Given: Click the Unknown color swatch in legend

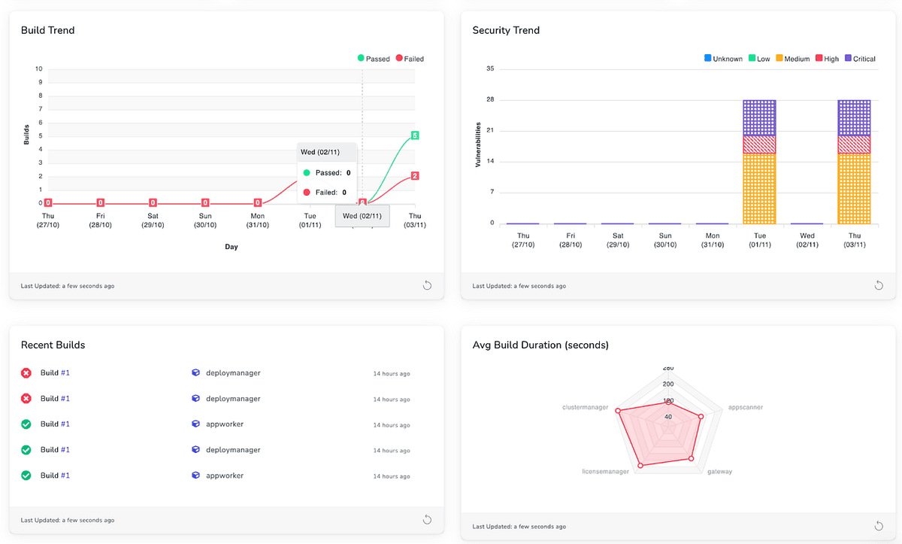Looking at the screenshot, I should click(707, 59).
